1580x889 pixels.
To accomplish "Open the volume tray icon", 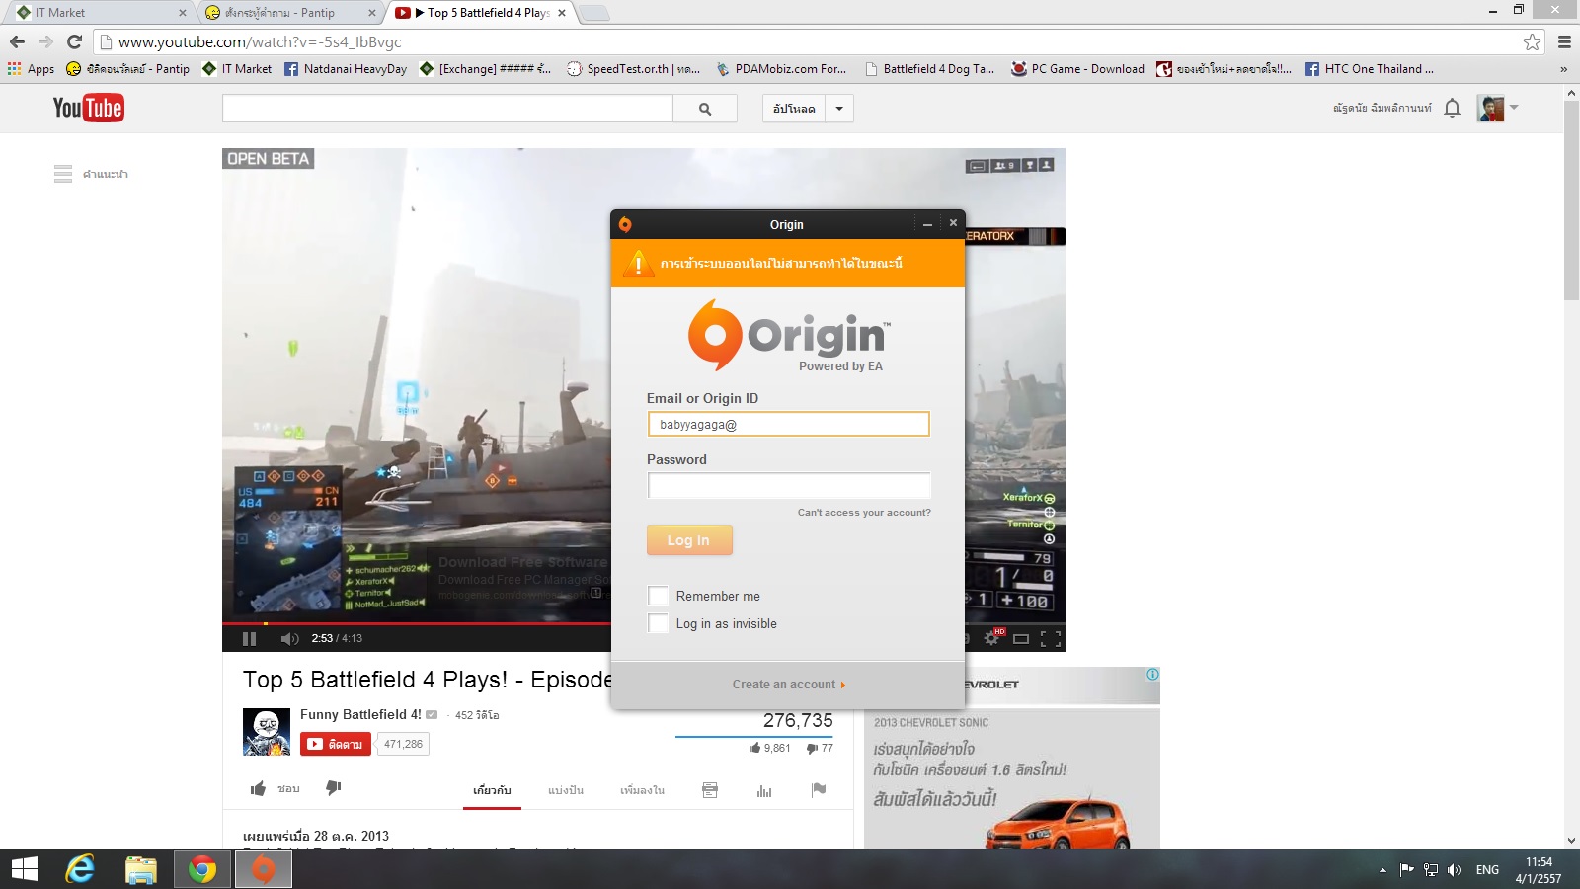I will point(1454,870).
